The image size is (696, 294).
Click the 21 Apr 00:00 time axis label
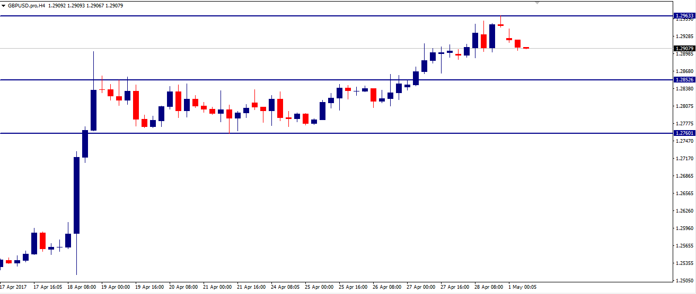218,287
